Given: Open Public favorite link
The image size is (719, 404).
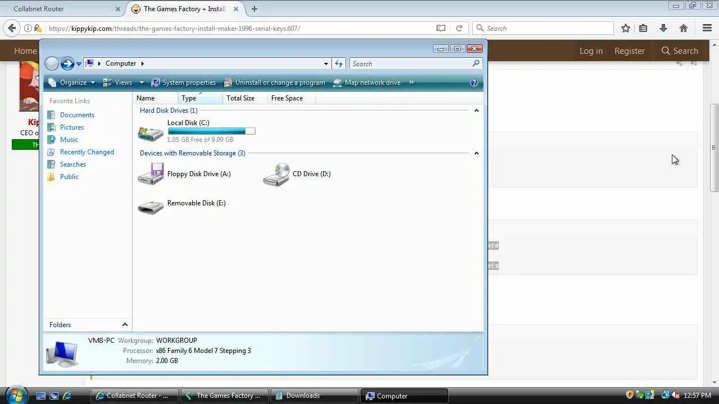Looking at the screenshot, I should tap(69, 177).
